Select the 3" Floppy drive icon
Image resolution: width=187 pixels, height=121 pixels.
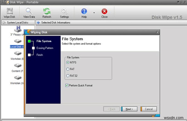click(x=18, y=29)
